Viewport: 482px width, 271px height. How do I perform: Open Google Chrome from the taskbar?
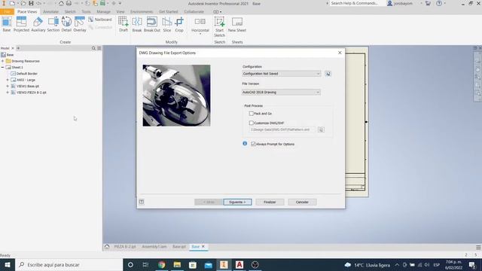tap(162, 264)
